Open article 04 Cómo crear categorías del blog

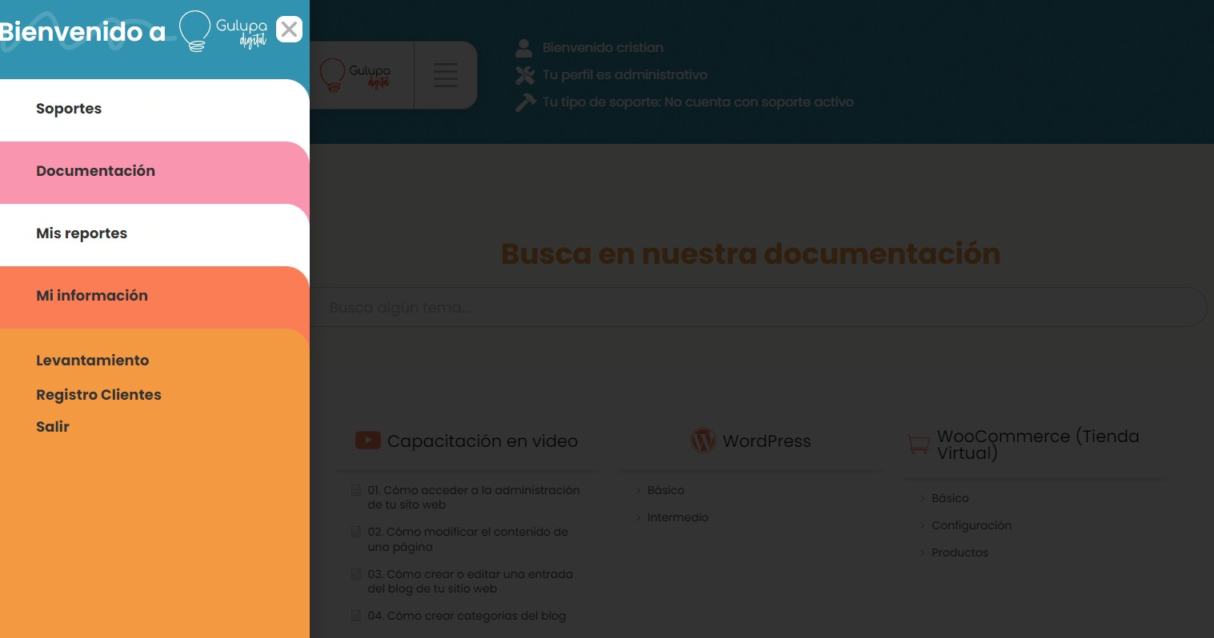click(467, 616)
